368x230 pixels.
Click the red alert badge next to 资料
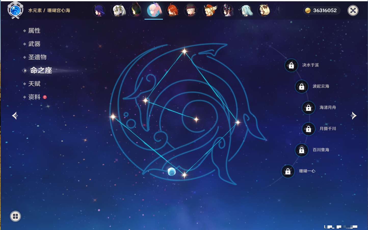tap(45, 97)
